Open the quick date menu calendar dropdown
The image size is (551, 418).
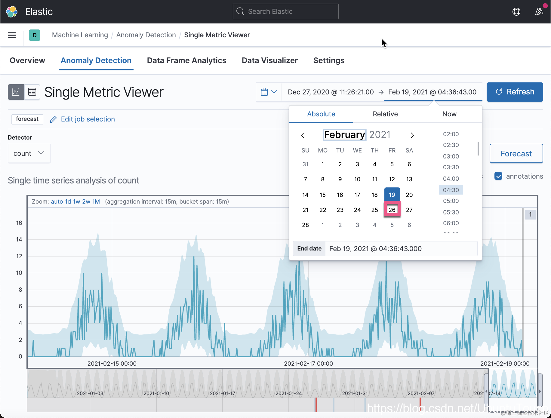click(x=269, y=92)
